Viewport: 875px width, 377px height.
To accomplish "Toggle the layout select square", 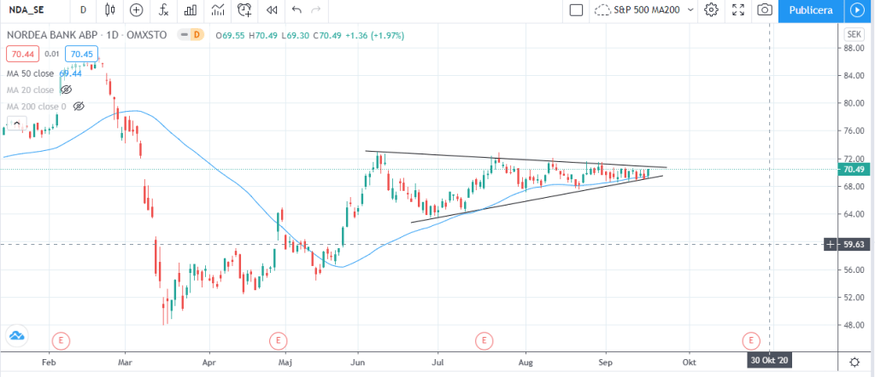I will (576, 10).
